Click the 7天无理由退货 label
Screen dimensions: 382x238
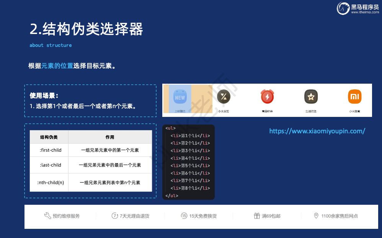134,216
